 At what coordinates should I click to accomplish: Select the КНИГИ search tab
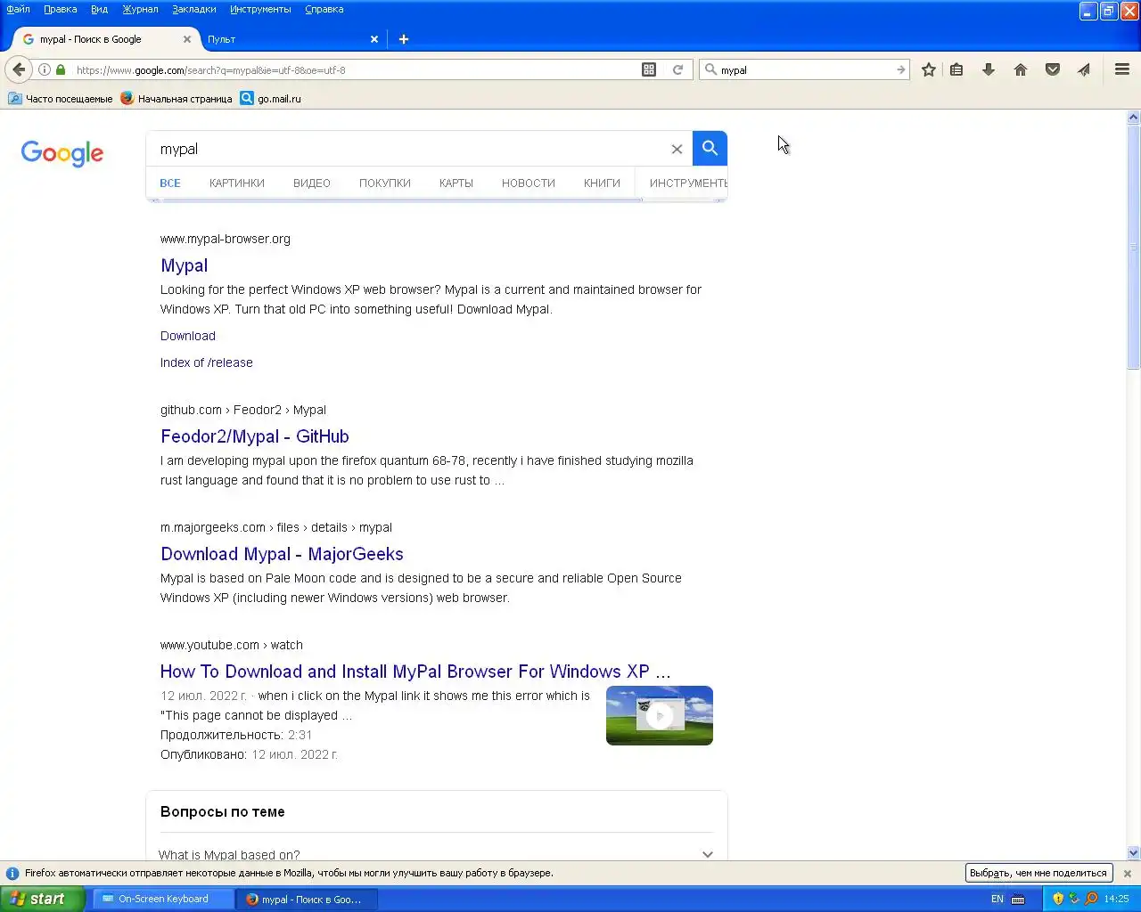602,183
